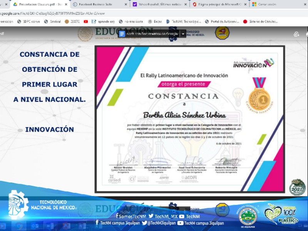Click the CONSTANCIA heading on the certificate
This screenshot has width=308, height=231.
[183, 96]
